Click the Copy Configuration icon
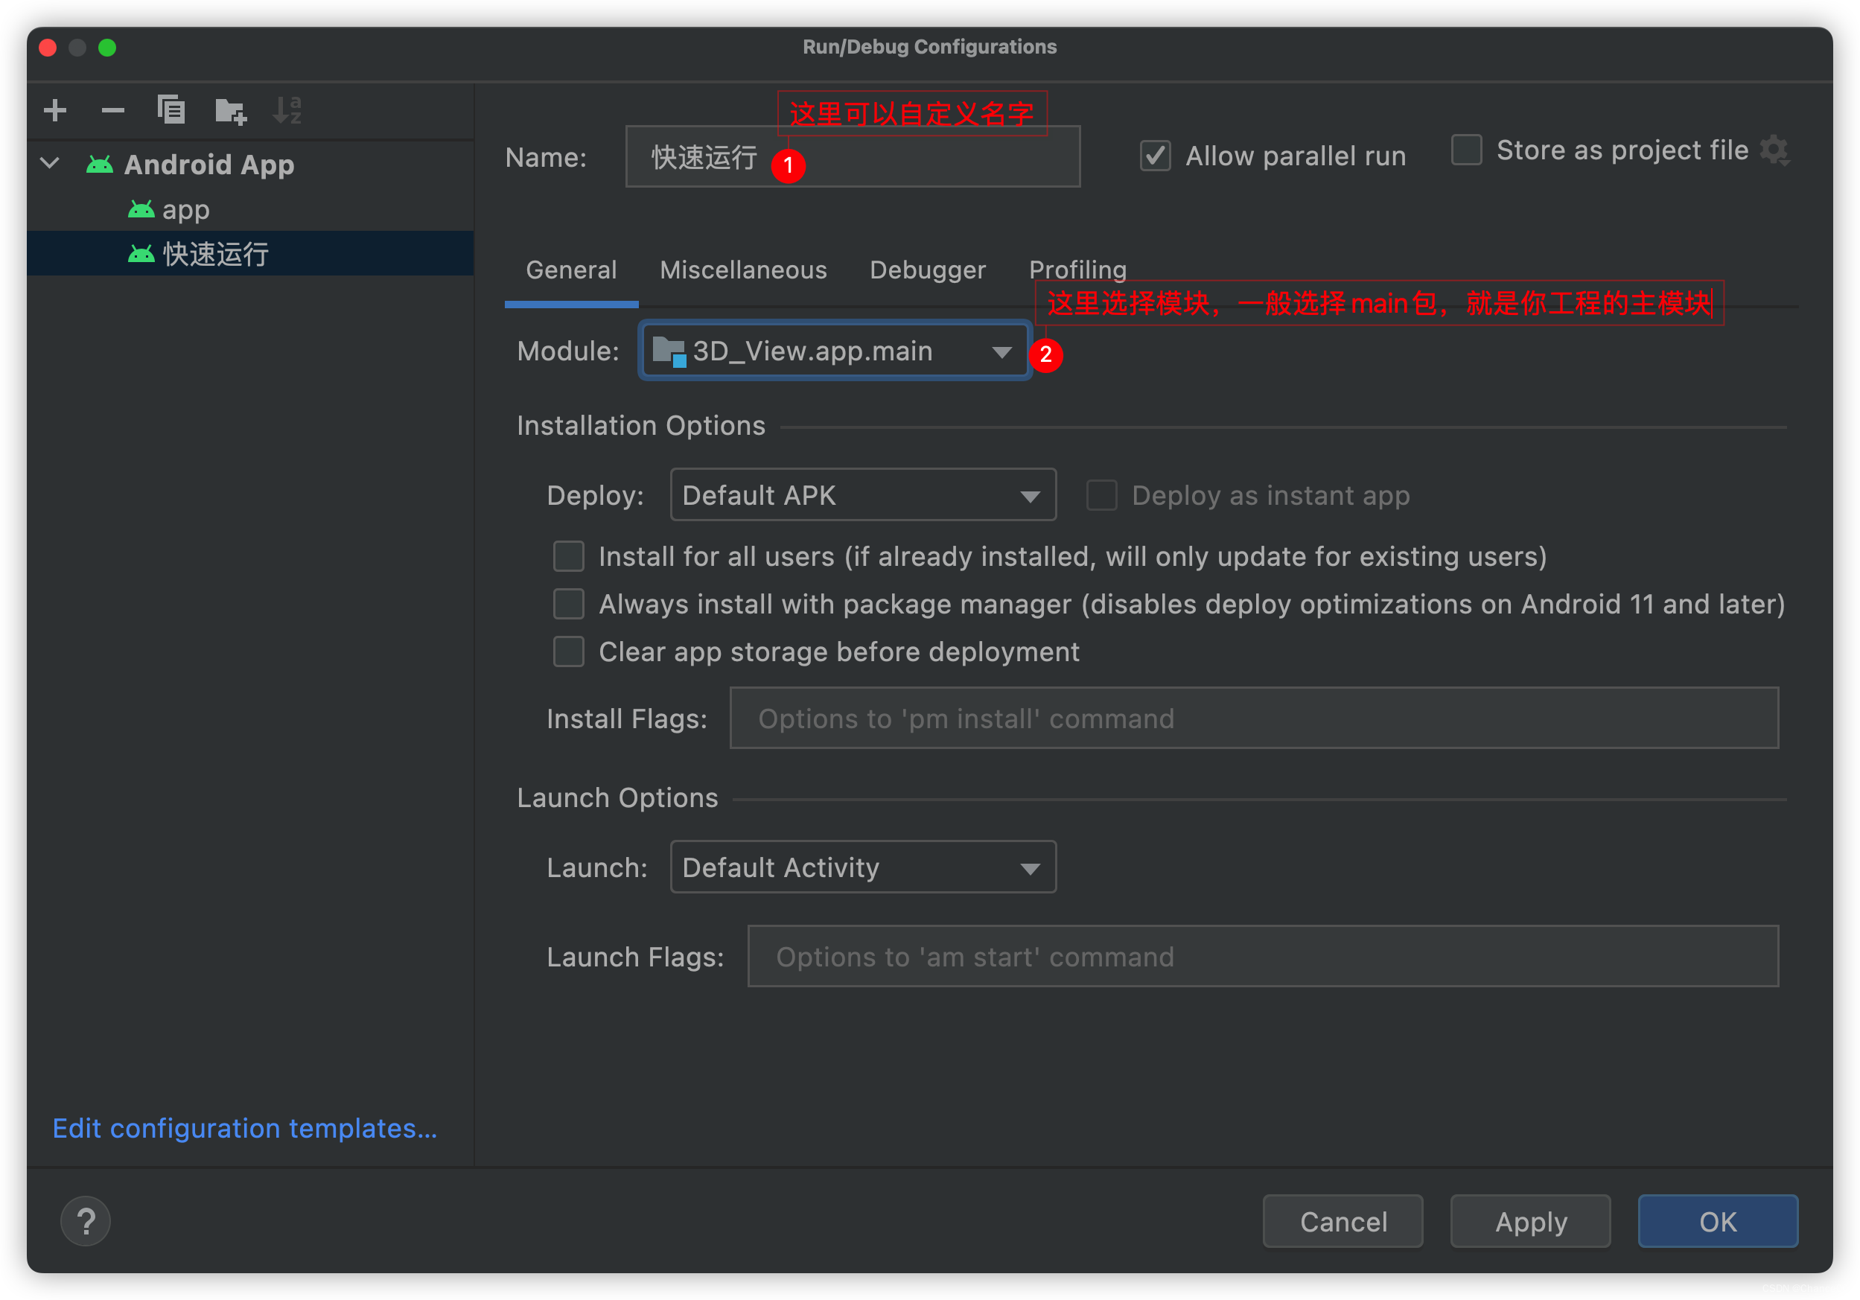Image resolution: width=1860 pixels, height=1300 pixels. [171, 110]
